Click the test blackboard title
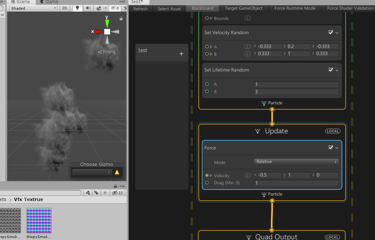 (x=143, y=51)
